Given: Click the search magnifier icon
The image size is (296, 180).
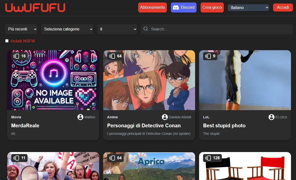Looking at the screenshot, I should (x=146, y=29).
